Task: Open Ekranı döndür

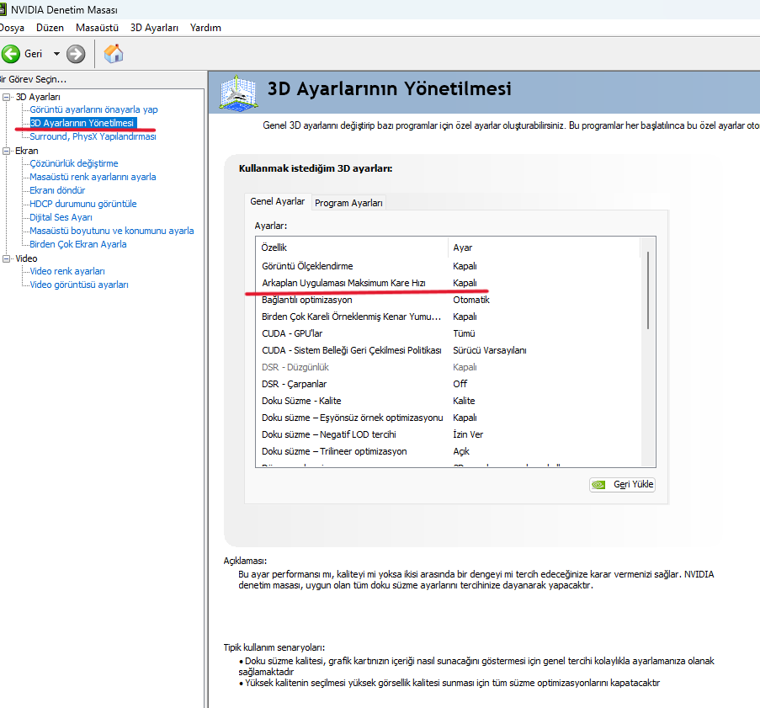Action: pyautogui.click(x=57, y=190)
